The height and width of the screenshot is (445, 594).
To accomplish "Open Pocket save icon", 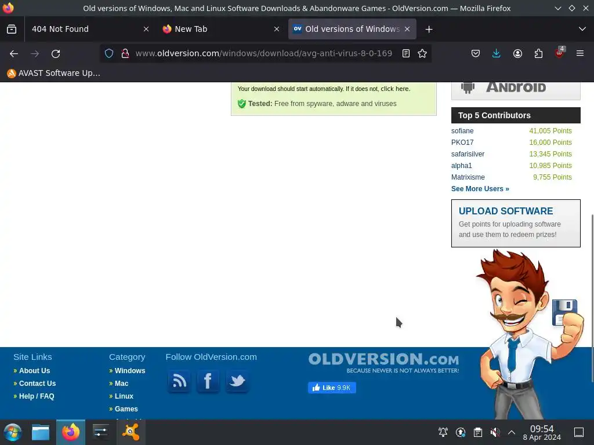I will click(x=476, y=53).
